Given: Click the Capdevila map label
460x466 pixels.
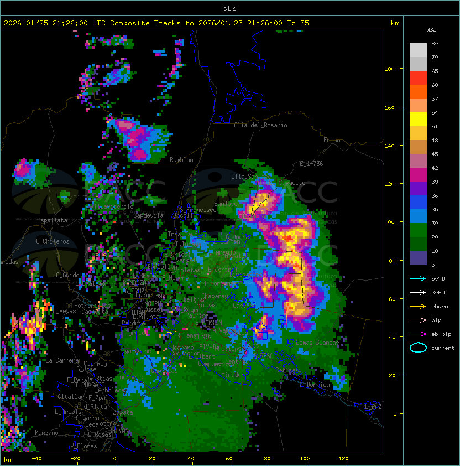Looking at the screenshot, I should [x=148, y=215].
